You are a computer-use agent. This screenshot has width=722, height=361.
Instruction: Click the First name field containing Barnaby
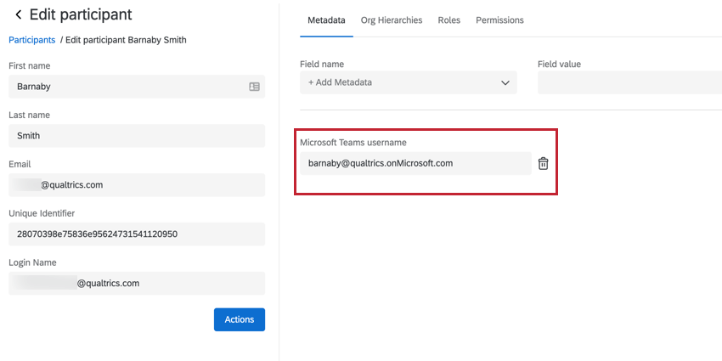[127, 87]
